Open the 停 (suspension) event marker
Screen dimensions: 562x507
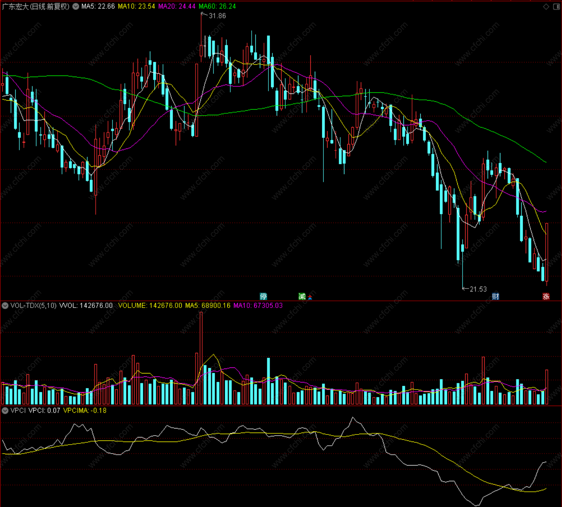[x=263, y=296]
